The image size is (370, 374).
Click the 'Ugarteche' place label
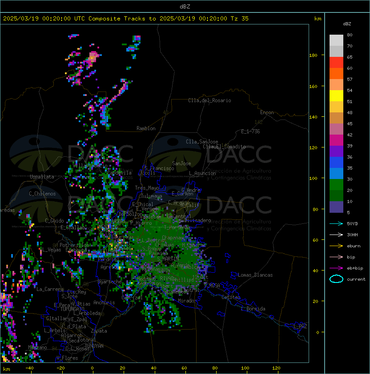click(x=110, y=282)
